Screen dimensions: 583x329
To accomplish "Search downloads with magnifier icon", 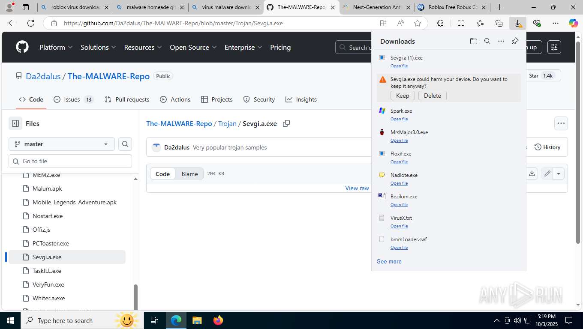I will coord(487,41).
